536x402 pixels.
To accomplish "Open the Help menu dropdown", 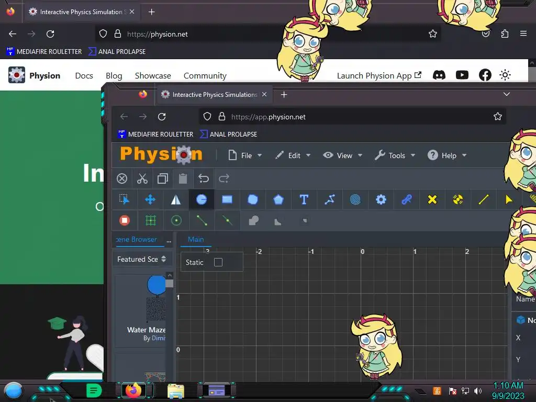I will [x=447, y=155].
